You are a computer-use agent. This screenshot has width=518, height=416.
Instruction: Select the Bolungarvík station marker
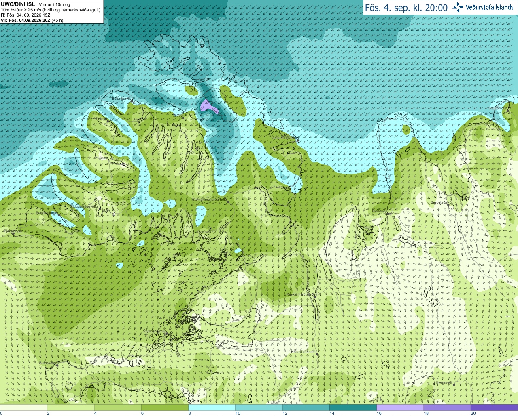click(132, 102)
